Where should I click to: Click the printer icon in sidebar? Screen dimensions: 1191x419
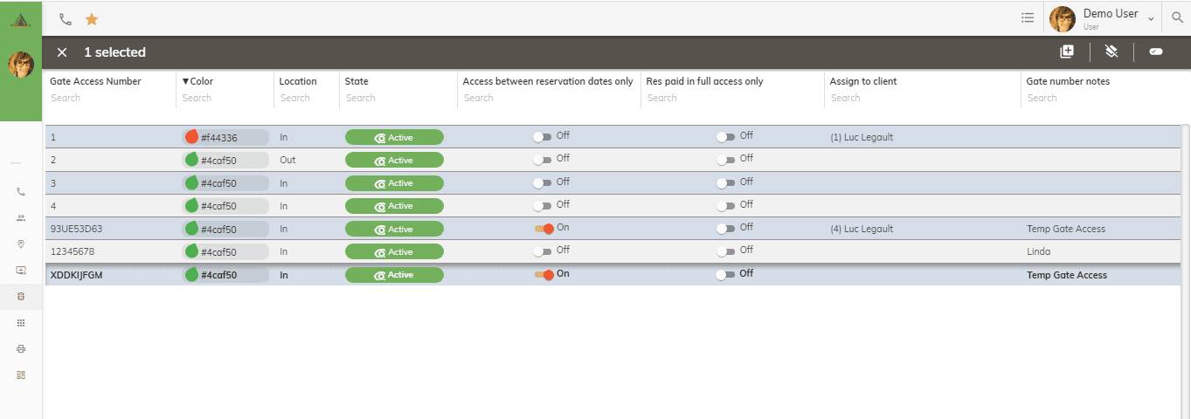[21, 349]
